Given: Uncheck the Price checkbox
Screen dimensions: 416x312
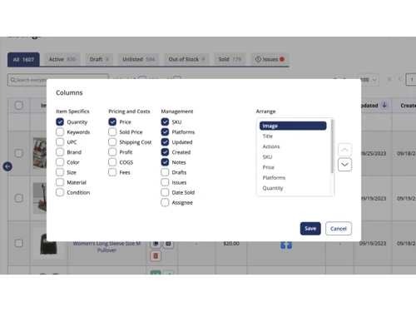Looking at the screenshot, I should point(112,121).
